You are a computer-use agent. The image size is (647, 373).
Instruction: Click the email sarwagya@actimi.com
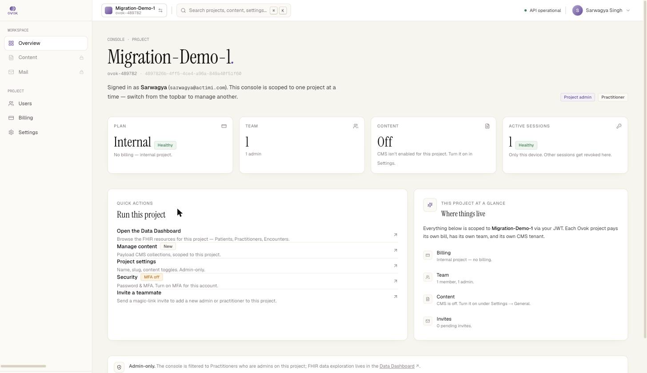197,88
